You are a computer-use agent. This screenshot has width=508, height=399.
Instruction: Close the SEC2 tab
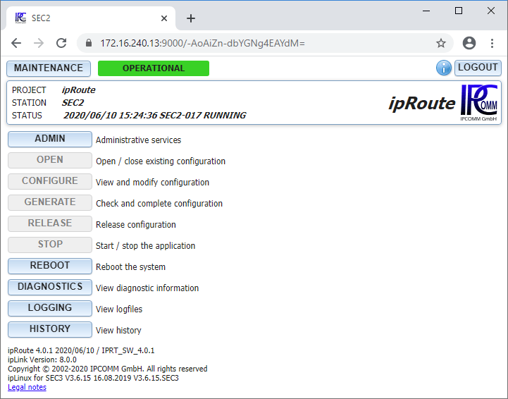click(x=164, y=18)
